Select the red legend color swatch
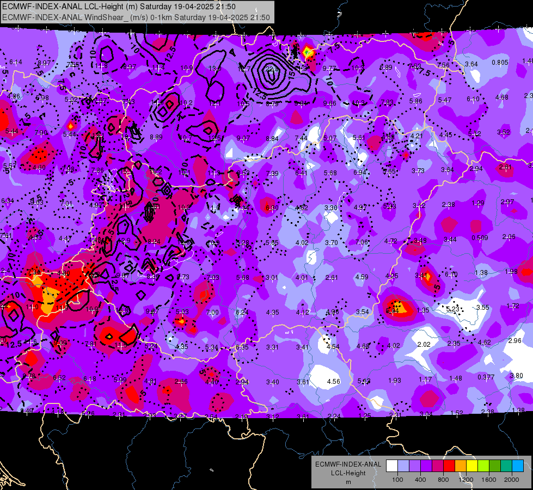Screen dimensions: 533x490 [449, 466]
